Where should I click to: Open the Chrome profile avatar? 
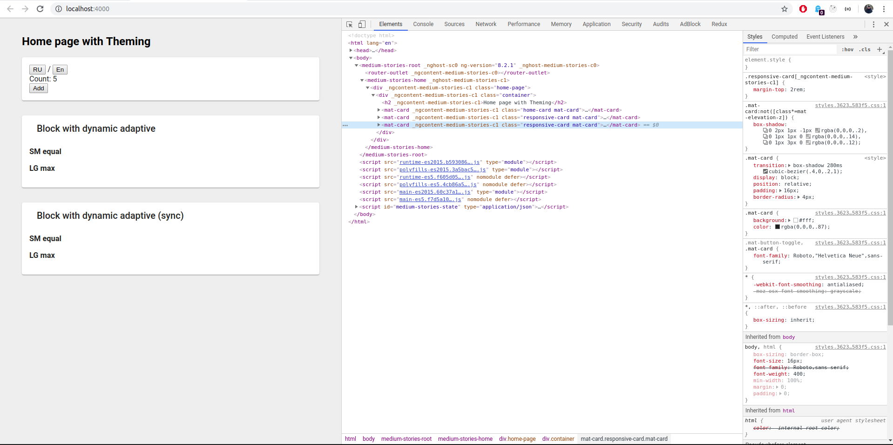(869, 9)
